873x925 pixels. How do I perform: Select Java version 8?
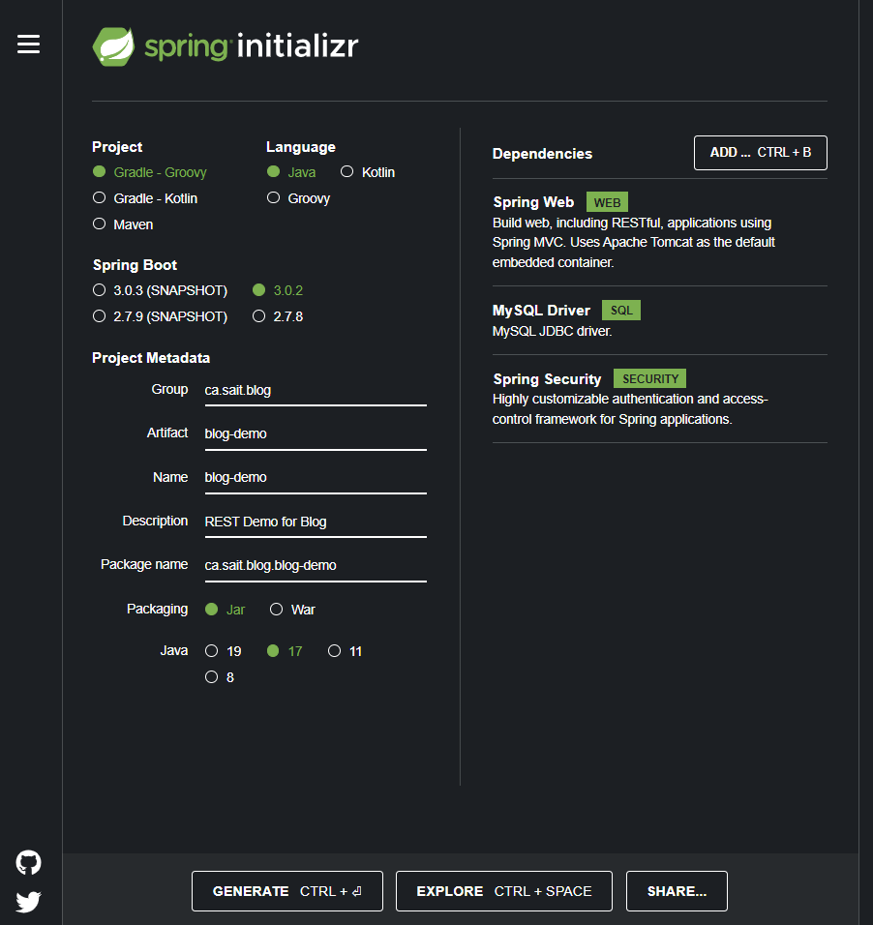click(x=220, y=677)
